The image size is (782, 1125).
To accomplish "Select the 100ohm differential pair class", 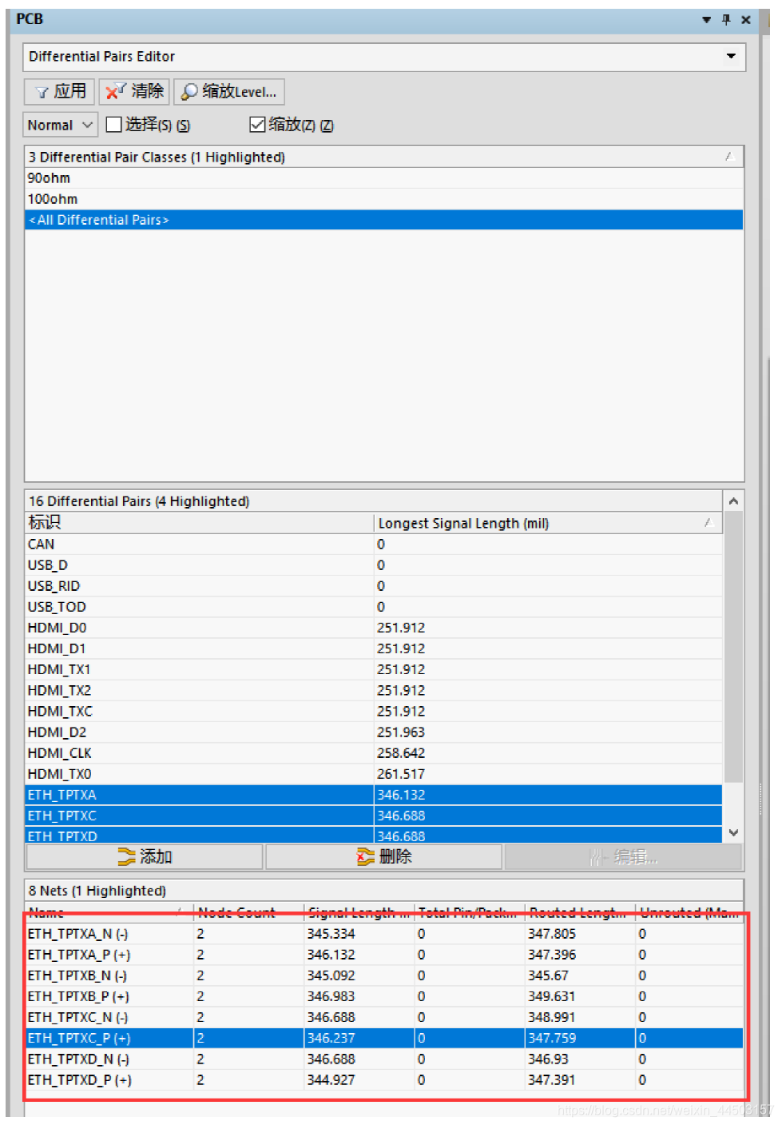I will coord(53,199).
